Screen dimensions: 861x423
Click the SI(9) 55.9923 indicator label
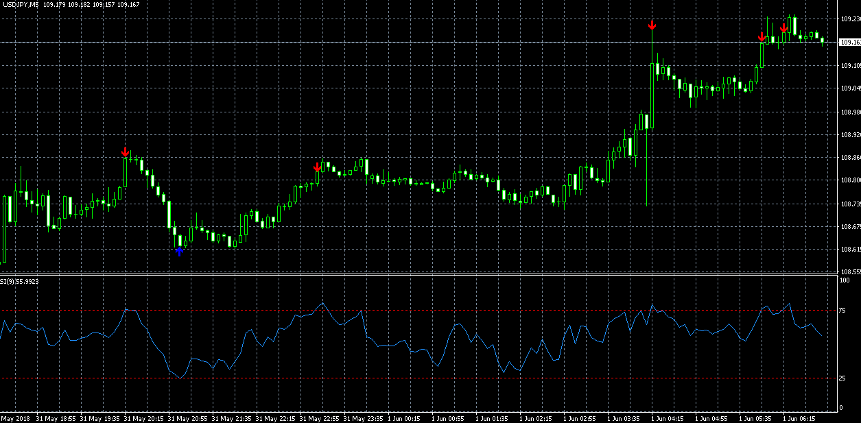19,281
